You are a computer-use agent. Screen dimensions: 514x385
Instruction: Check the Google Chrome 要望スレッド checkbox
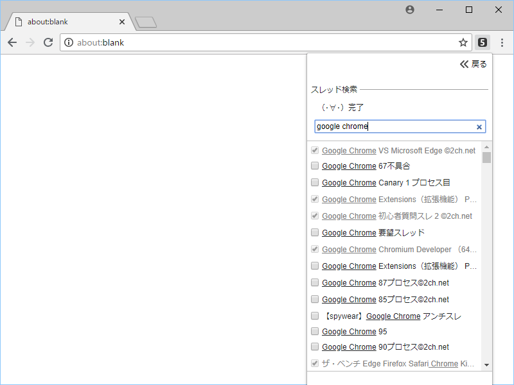315,232
